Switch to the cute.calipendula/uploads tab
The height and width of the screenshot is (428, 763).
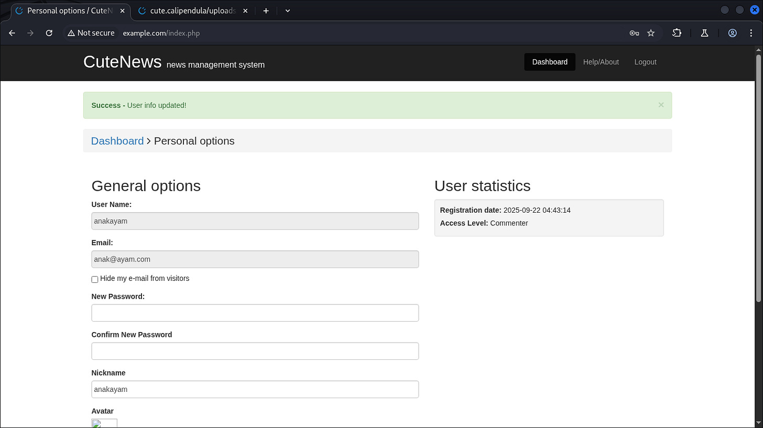[x=194, y=10]
